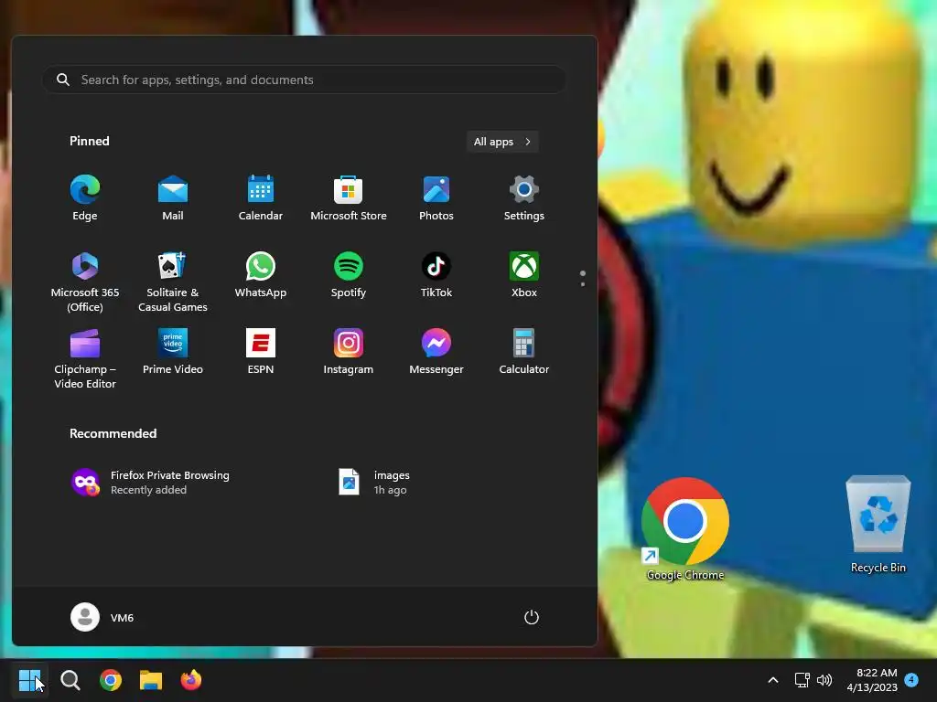Click the power button in Start menu
The height and width of the screenshot is (702, 937).
pos(532,617)
